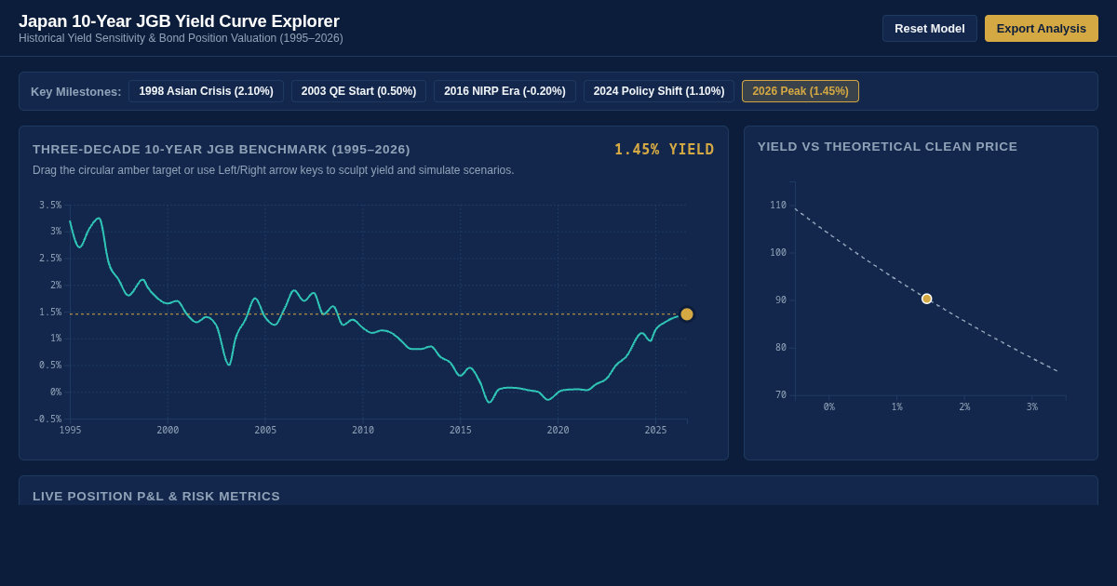1117x586 pixels.
Task: Click the 110 price axis label
Action: pos(778,205)
